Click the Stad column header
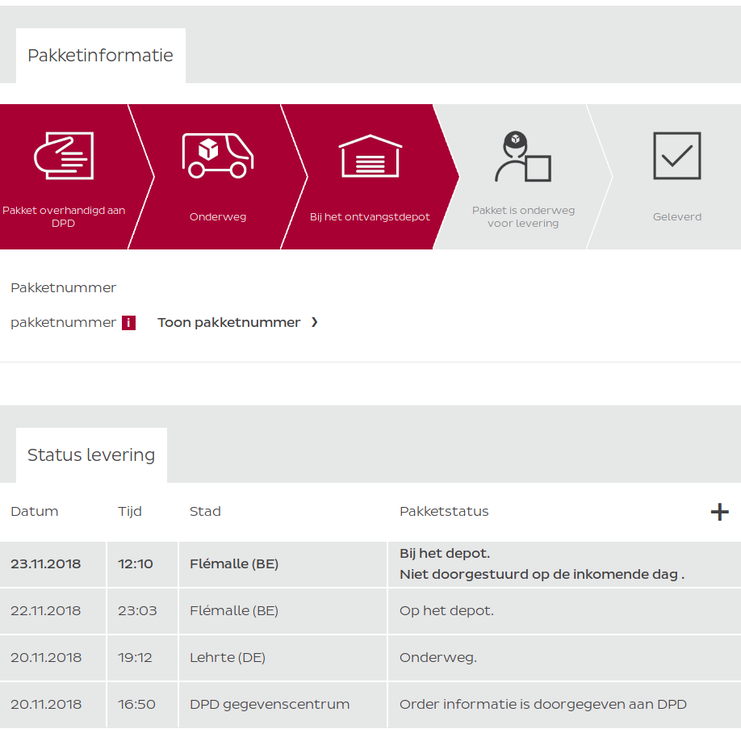This screenshot has width=741, height=733. pyautogui.click(x=205, y=511)
